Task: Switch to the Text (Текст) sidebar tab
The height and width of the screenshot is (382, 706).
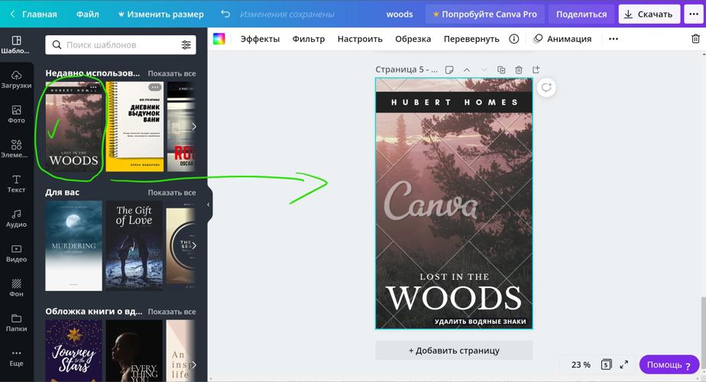Action: coord(16,183)
